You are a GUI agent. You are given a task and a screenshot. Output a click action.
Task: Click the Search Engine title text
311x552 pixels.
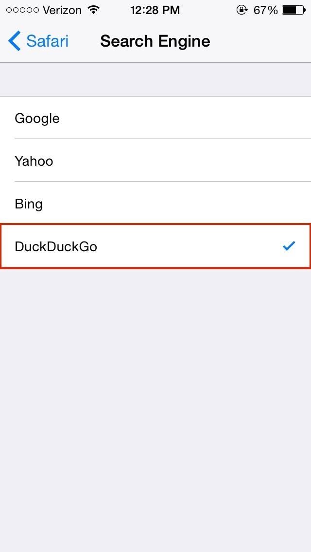click(x=155, y=41)
